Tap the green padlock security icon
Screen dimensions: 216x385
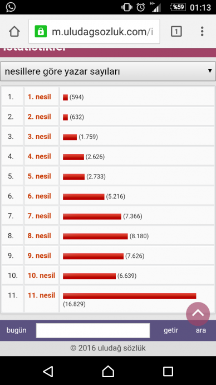click(x=41, y=31)
